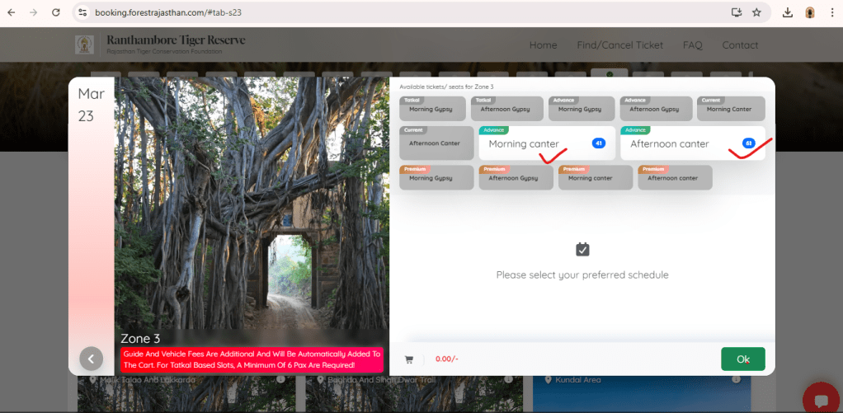Open the Contact link

[x=740, y=45]
